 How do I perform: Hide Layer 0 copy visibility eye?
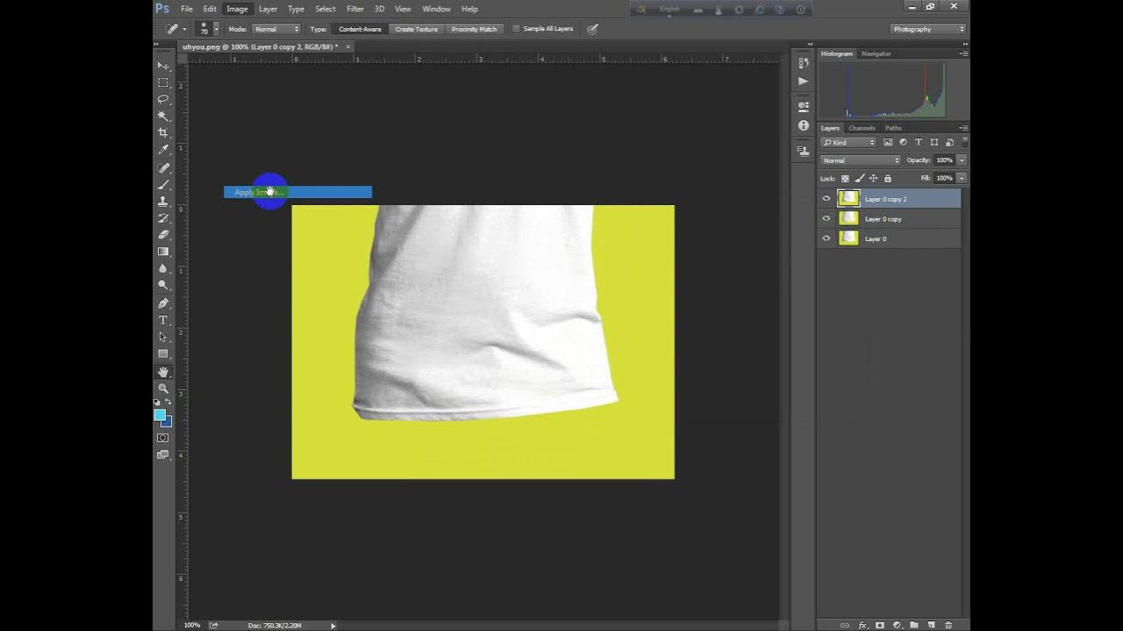click(x=826, y=218)
